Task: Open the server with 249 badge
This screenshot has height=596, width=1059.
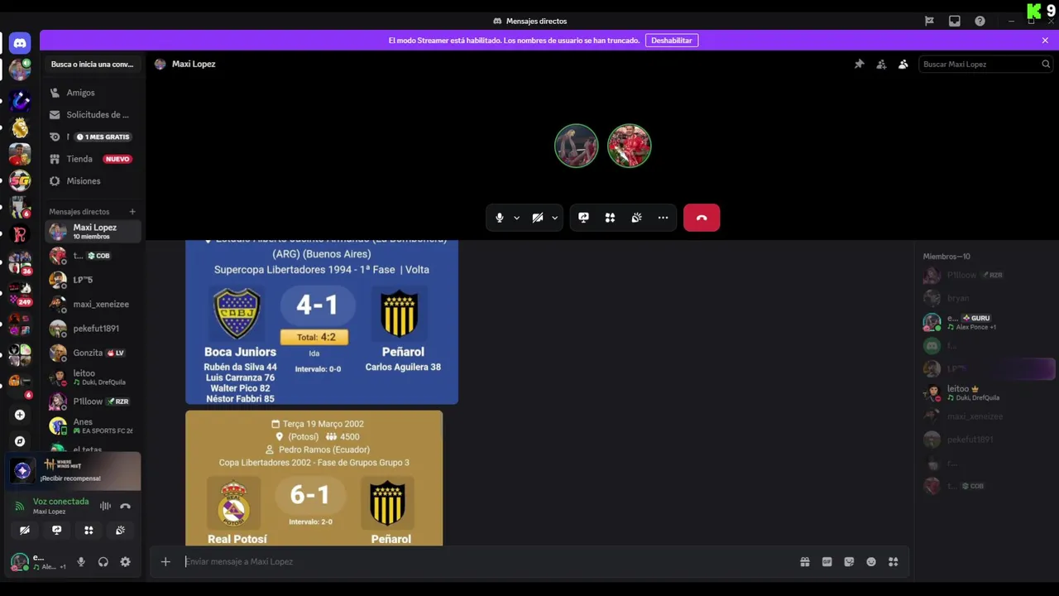Action: [20, 293]
